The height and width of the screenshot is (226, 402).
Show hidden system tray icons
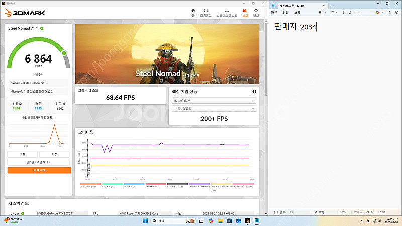pos(361,221)
